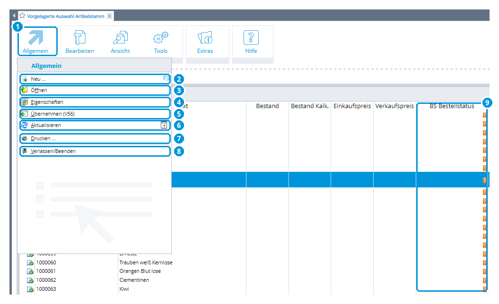The width and height of the screenshot is (499, 304).
Task: Select article number 1000063
Action: (46, 289)
